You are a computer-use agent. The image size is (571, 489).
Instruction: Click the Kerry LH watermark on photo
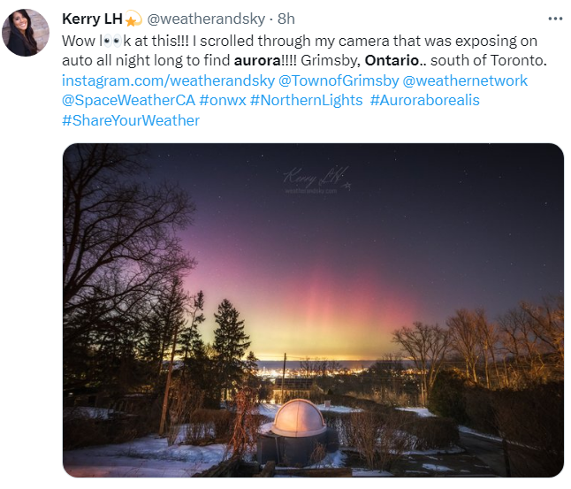click(x=316, y=180)
